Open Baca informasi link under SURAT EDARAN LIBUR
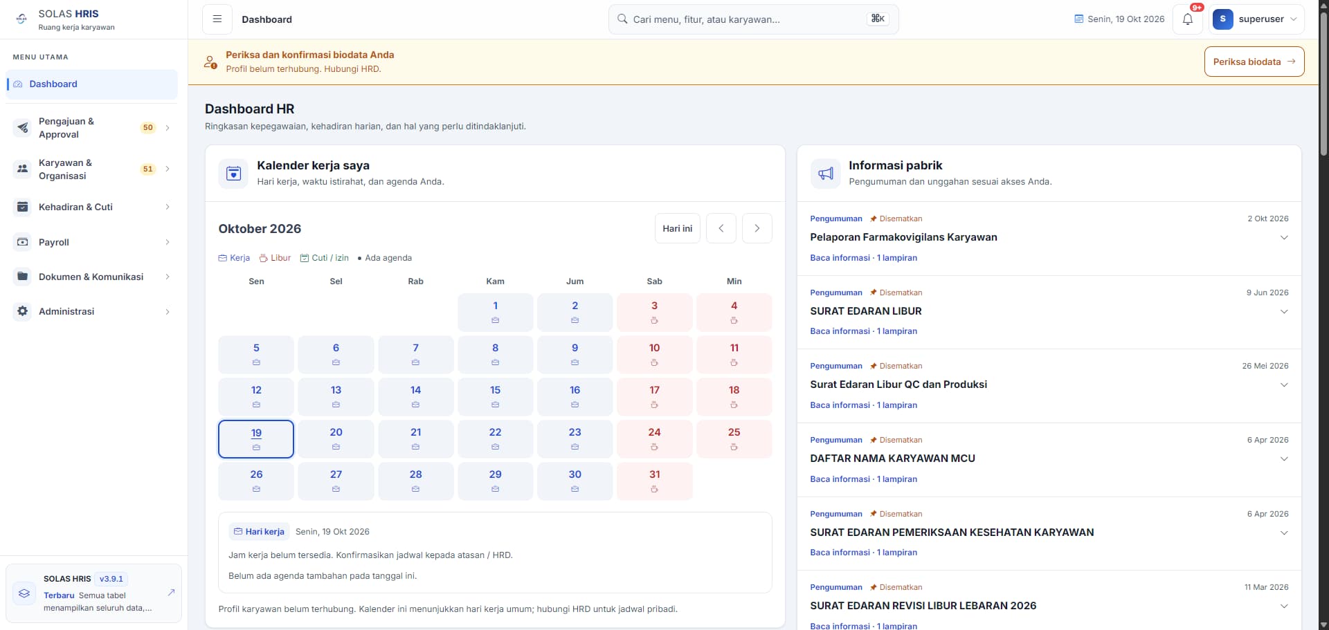Viewport: 1329px width, 630px height. tap(863, 331)
